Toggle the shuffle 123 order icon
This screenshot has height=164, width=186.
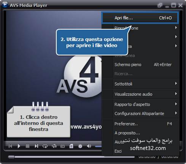click(x=54, y=146)
